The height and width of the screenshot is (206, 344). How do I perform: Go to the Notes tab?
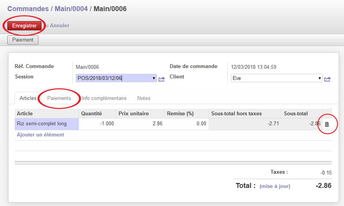point(144,98)
